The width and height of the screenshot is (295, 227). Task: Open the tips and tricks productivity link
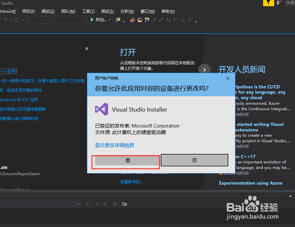click(x=42, y=81)
